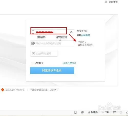Image resolution: width=128 pixels, height=116 pixels.
Task: Click the clock-style icon in the browser status bar
Action: 82,112
